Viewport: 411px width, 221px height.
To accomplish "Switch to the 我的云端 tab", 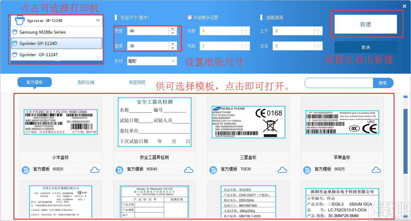I will click(86, 83).
